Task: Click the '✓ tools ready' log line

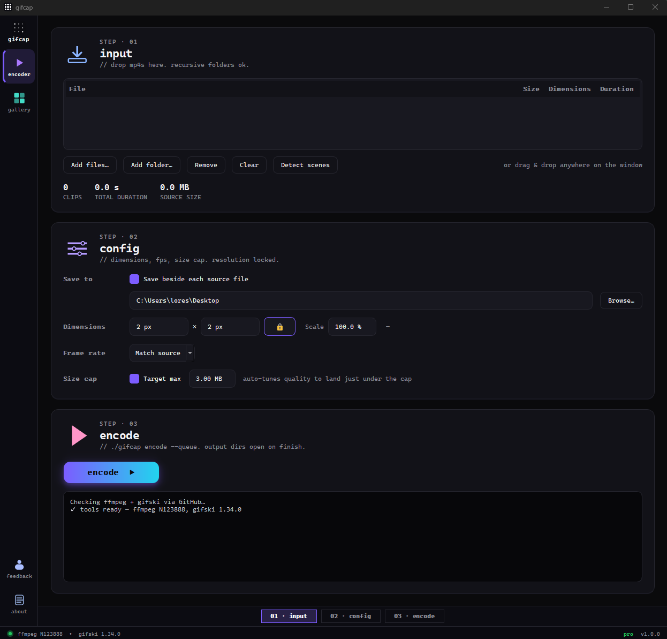Action: (156, 509)
